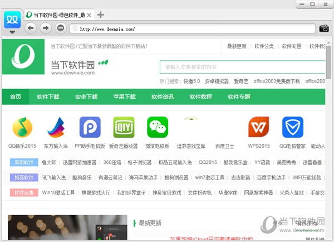
Task: Open 极品五笔输入法 link
Action: tap(175, 163)
